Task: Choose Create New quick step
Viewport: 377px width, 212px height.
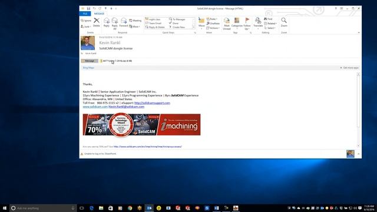Action: [177, 27]
